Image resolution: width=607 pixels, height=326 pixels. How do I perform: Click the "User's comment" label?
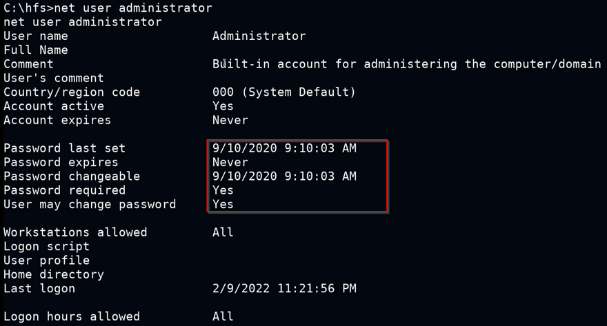(54, 78)
